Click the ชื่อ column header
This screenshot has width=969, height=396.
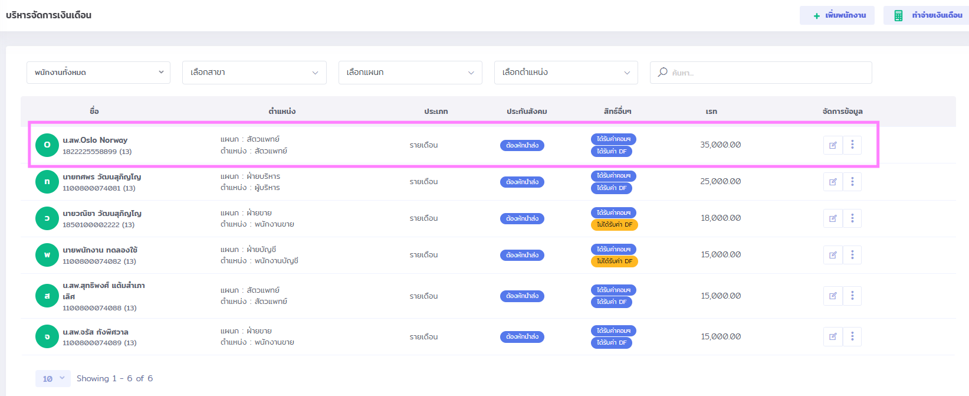point(94,112)
